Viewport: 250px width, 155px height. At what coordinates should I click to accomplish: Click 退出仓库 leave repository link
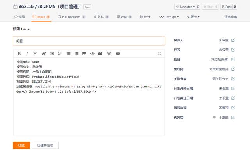(x=230, y=17)
